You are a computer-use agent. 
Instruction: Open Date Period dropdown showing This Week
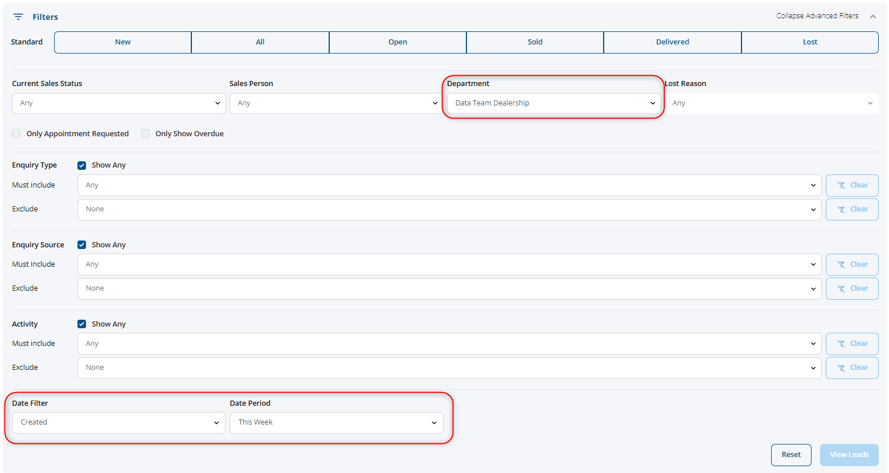pyautogui.click(x=336, y=422)
